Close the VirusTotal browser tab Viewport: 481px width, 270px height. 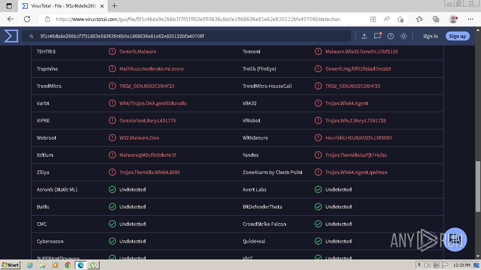102,6
